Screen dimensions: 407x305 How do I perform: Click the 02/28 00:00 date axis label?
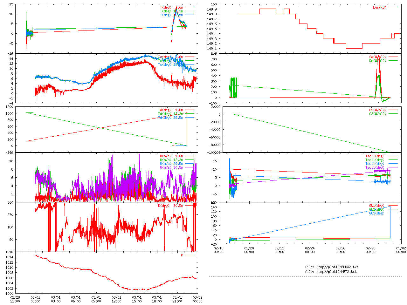tap(370, 250)
